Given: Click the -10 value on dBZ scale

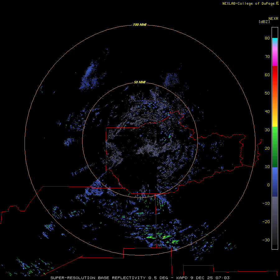Looking at the screenshot, I should [x=266, y=203].
